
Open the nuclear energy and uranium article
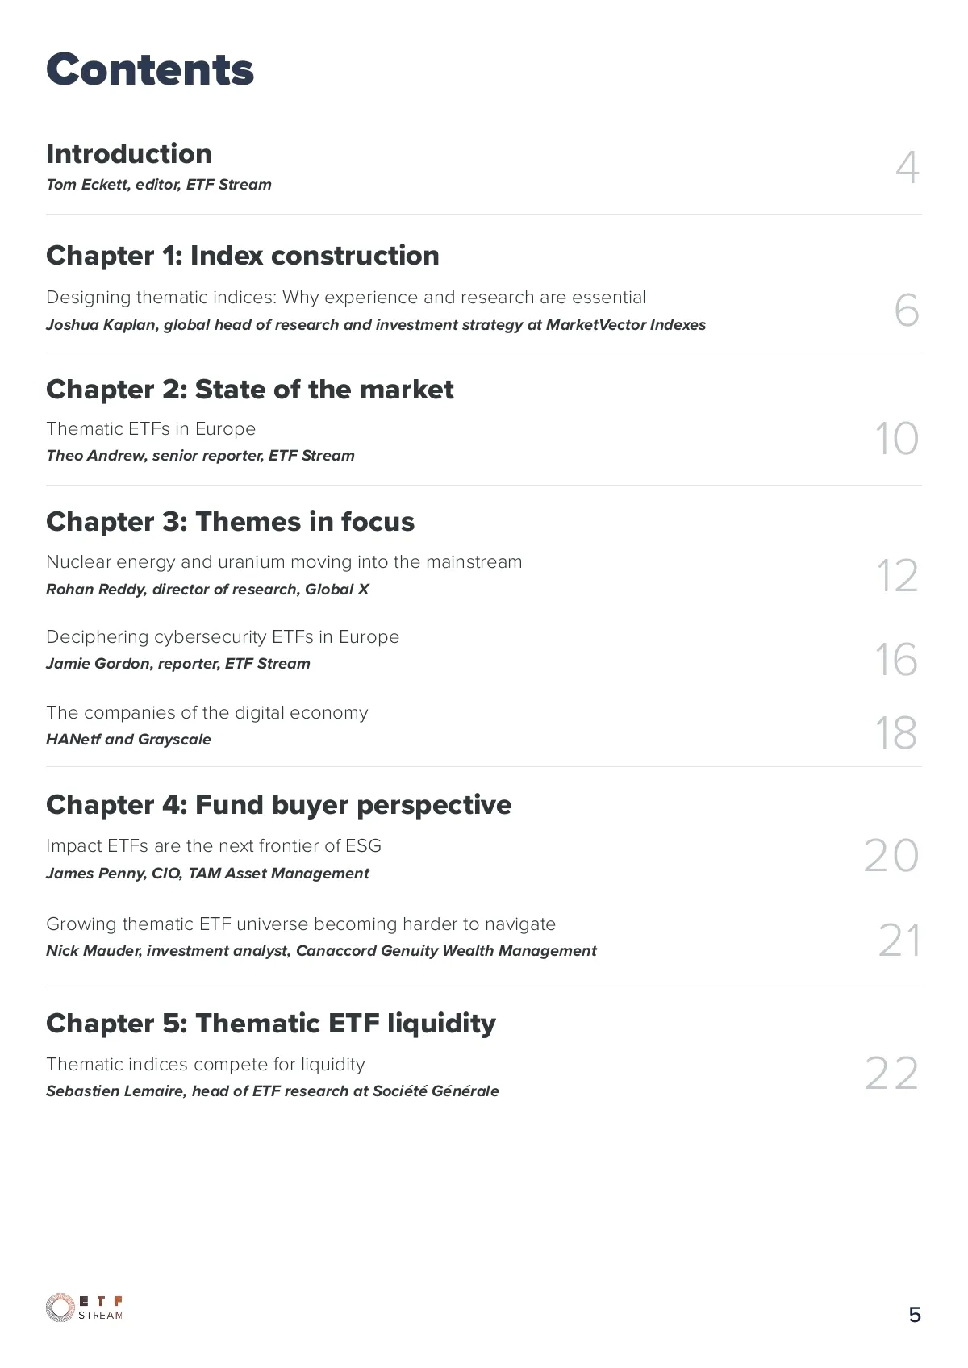coord(284,562)
